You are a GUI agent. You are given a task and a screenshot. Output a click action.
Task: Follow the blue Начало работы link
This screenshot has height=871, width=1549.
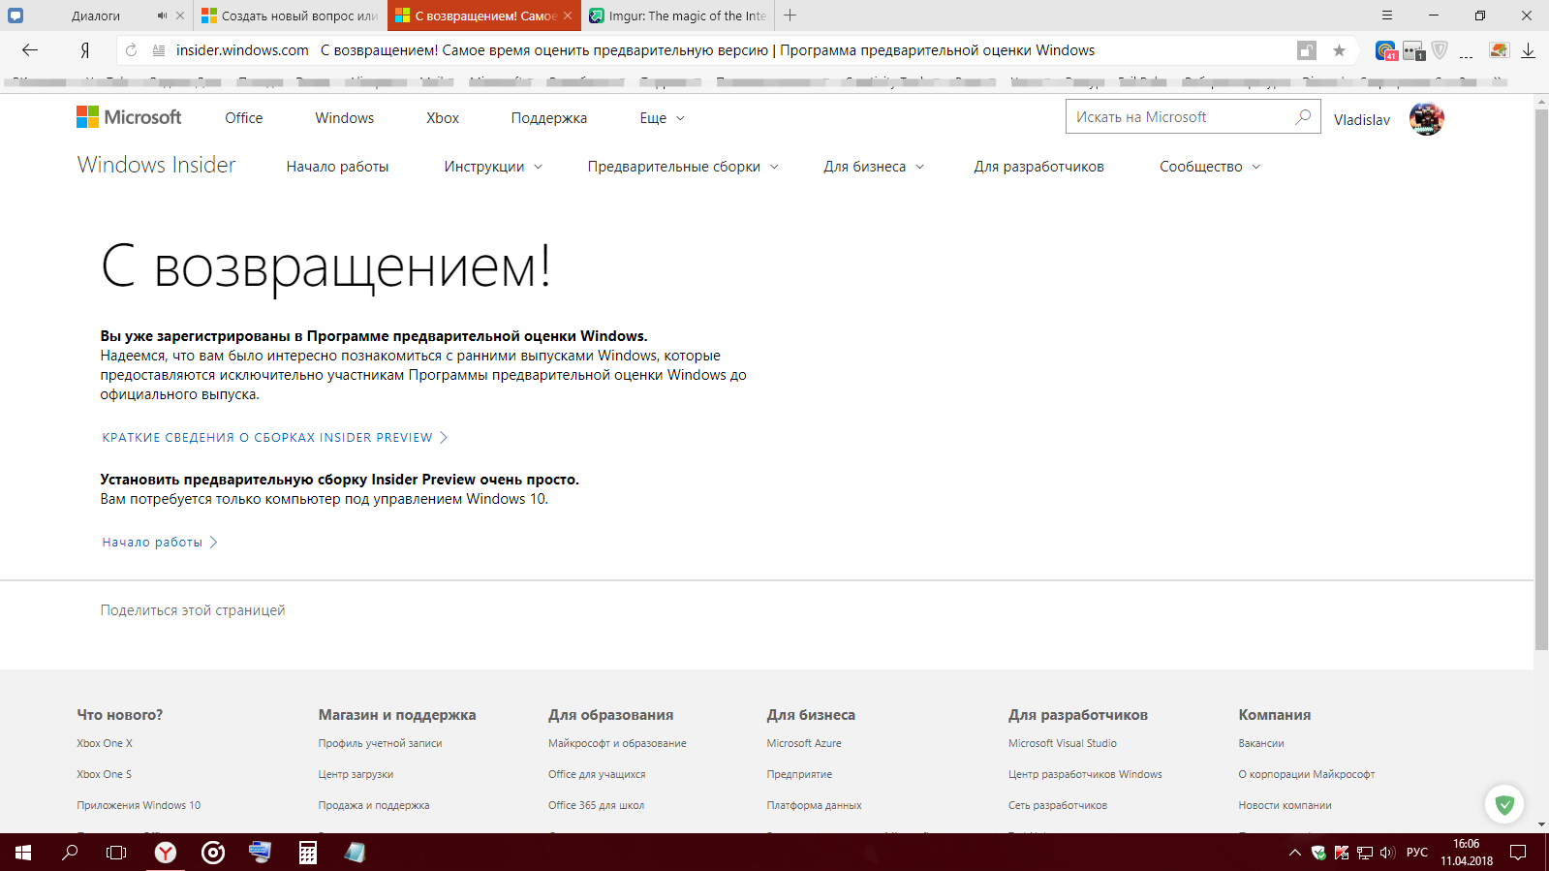click(x=160, y=543)
